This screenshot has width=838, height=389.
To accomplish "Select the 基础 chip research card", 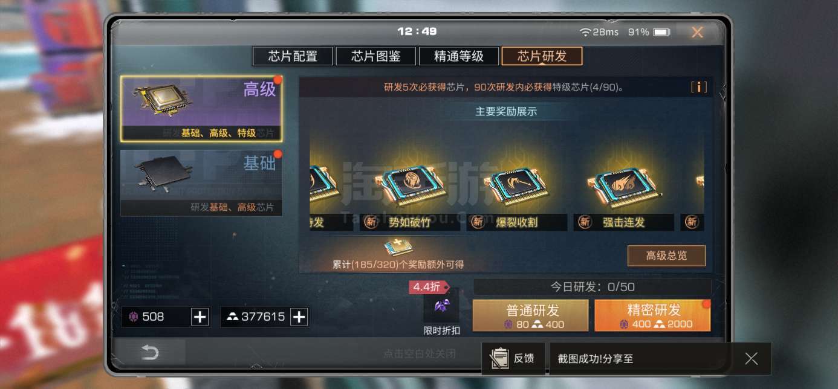I will pos(201,182).
